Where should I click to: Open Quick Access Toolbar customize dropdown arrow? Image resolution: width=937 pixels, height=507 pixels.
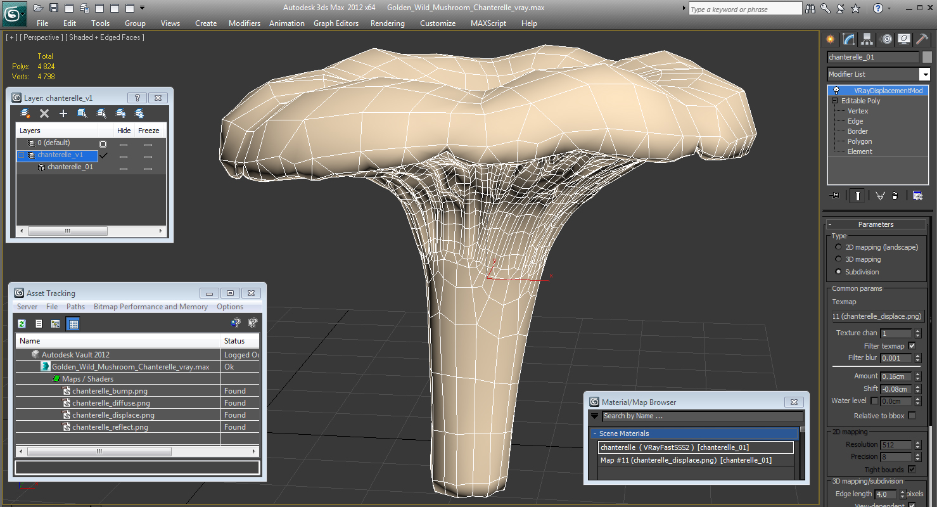pos(143,8)
